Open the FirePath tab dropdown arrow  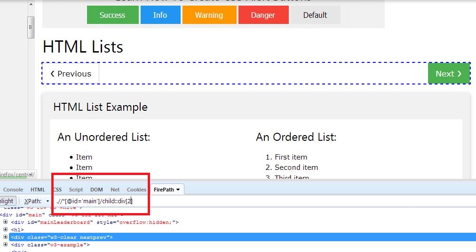pyautogui.click(x=178, y=190)
